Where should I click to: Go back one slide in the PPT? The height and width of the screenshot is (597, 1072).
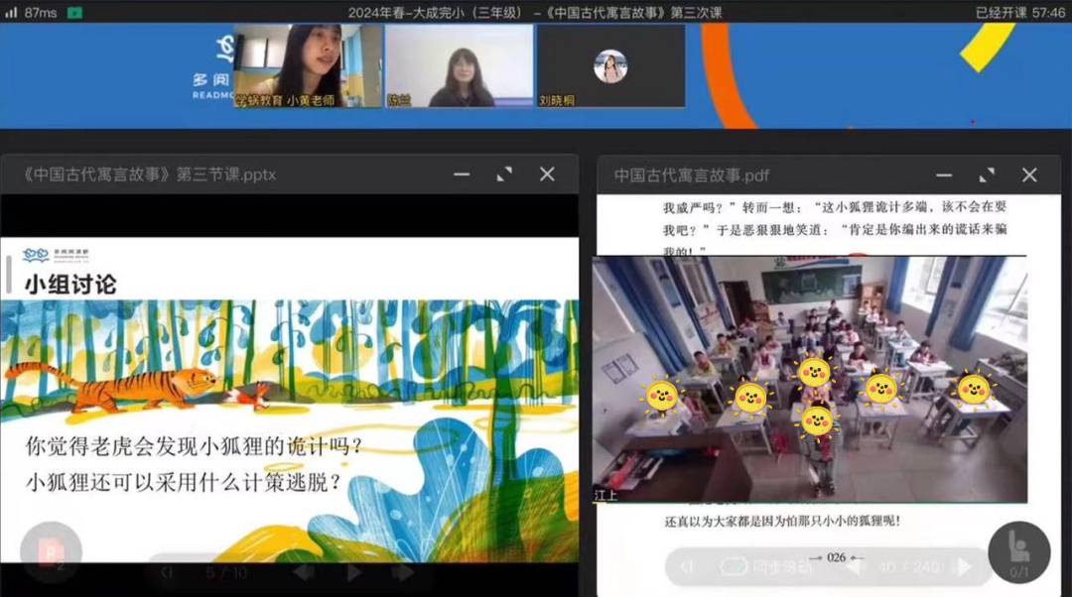click(x=303, y=572)
